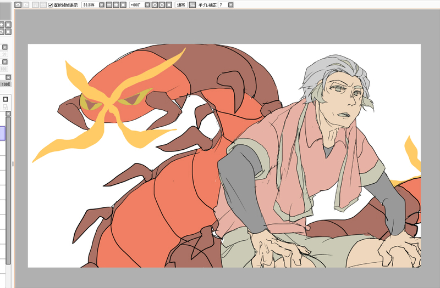Click the navigator rotate icon
Viewport: 440px width, 288px height.
coord(2,32)
